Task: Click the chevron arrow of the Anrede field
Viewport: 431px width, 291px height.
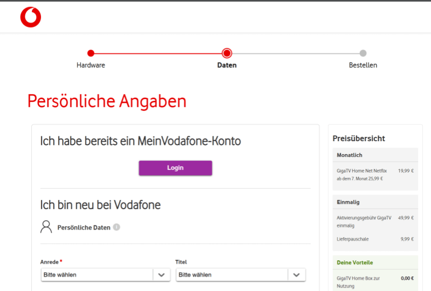Action: click(161, 275)
